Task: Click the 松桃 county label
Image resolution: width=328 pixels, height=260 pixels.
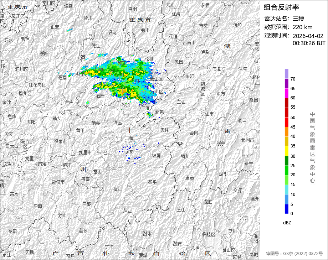Action: (x=149, y=59)
